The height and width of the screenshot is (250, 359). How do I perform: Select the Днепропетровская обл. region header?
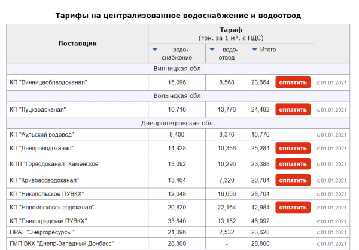[178, 123]
